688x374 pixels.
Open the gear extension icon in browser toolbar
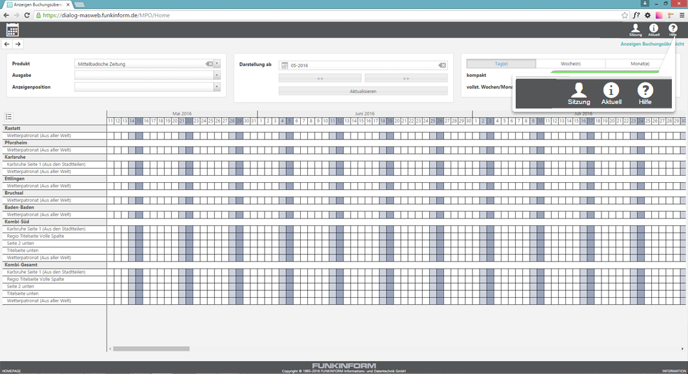(647, 15)
